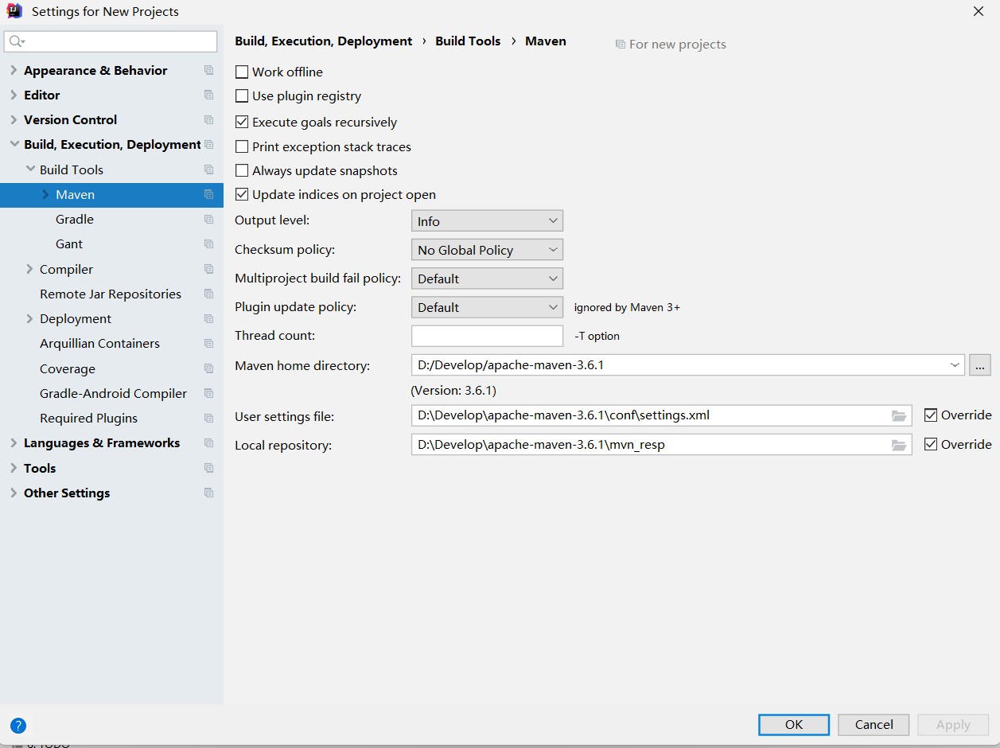This screenshot has width=1000, height=748.
Task: Click the folder icon in User settings file field
Action: click(899, 415)
